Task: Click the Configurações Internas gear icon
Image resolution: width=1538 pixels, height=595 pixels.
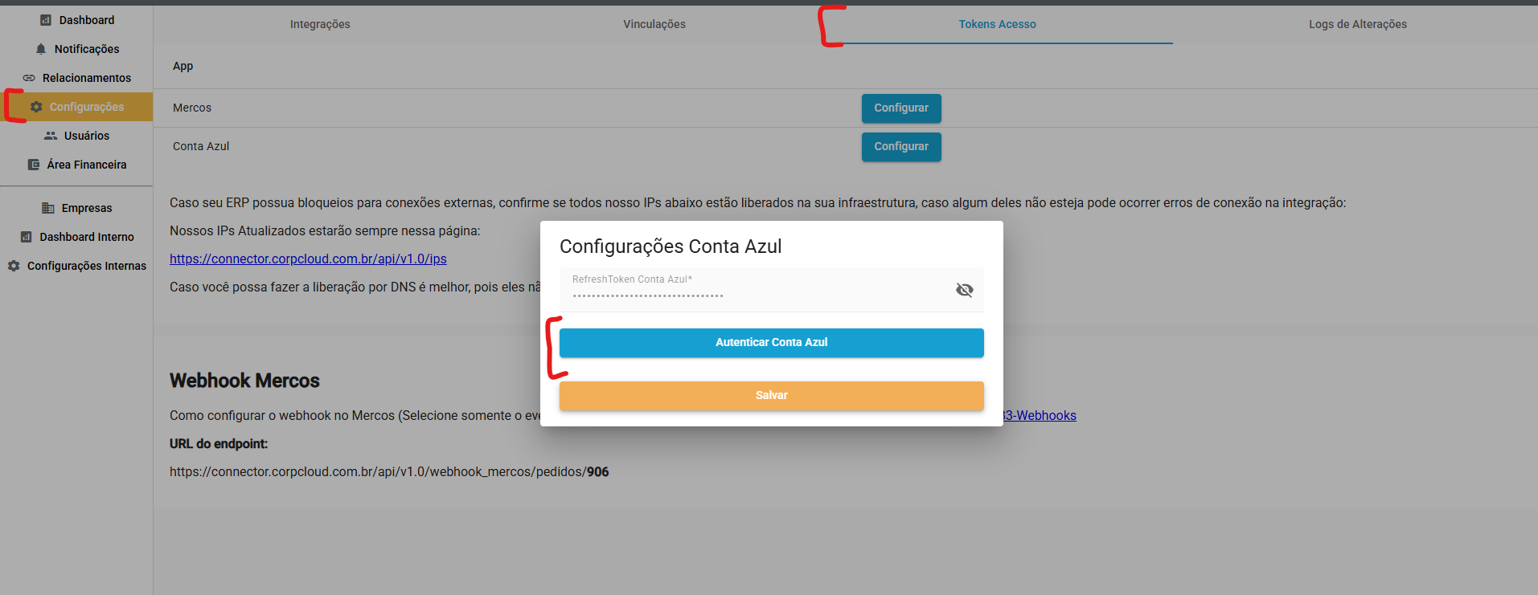Action: click(14, 266)
